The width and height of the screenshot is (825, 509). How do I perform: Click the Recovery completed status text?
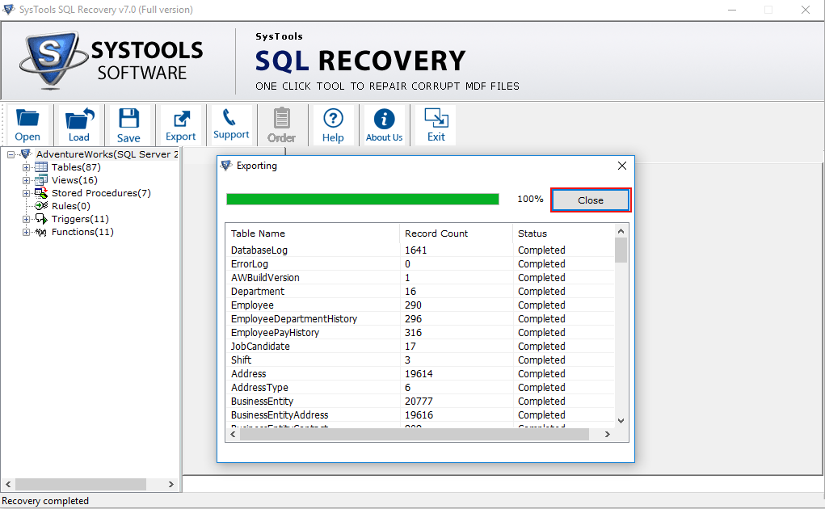coord(45,501)
